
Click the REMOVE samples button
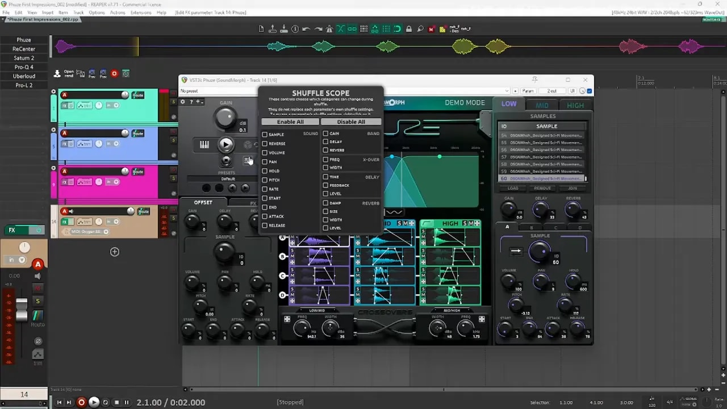542,188
